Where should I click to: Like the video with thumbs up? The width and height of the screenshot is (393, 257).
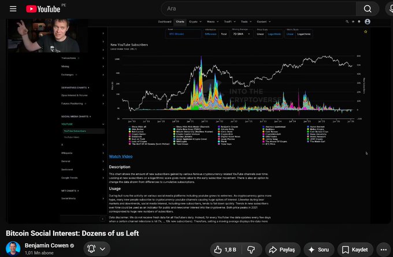225,249
